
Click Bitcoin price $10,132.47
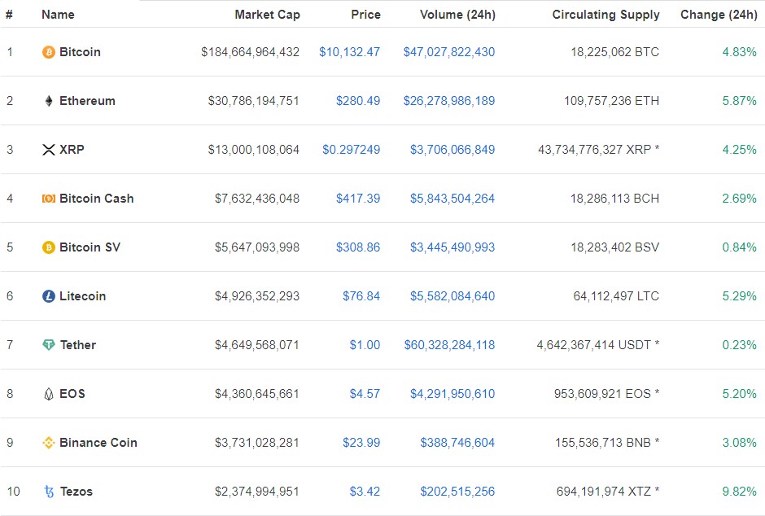coord(349,52)
